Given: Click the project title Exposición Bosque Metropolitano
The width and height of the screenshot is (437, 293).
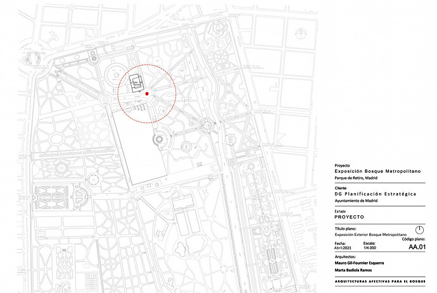Looking at the screenshot, I should coord(377,171).
